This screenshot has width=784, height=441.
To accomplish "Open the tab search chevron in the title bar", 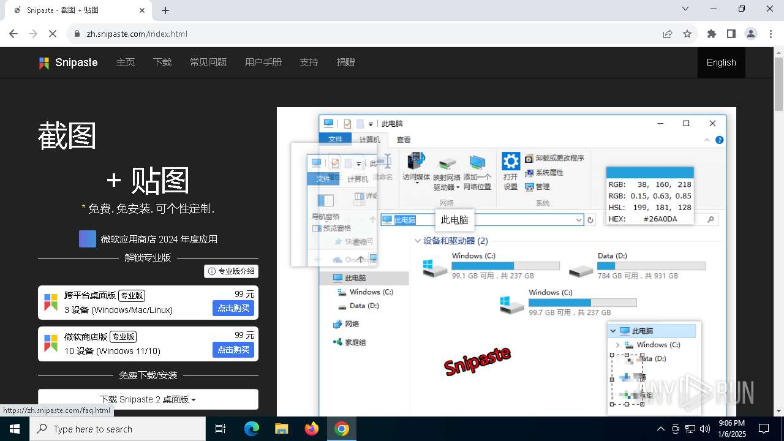I will coord(685,9).
